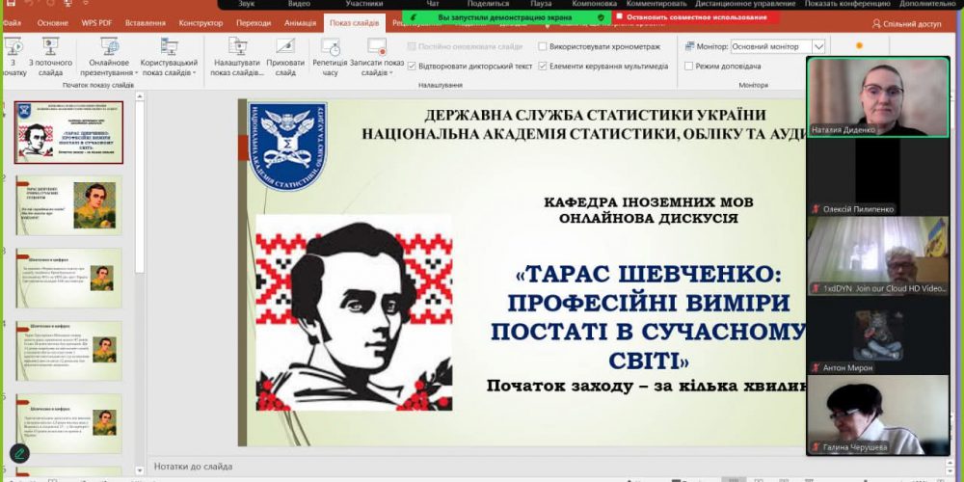The image size is (964, 482).
Task: Click Дополнительно in meeting toolbar
Action: coord(927,4)
